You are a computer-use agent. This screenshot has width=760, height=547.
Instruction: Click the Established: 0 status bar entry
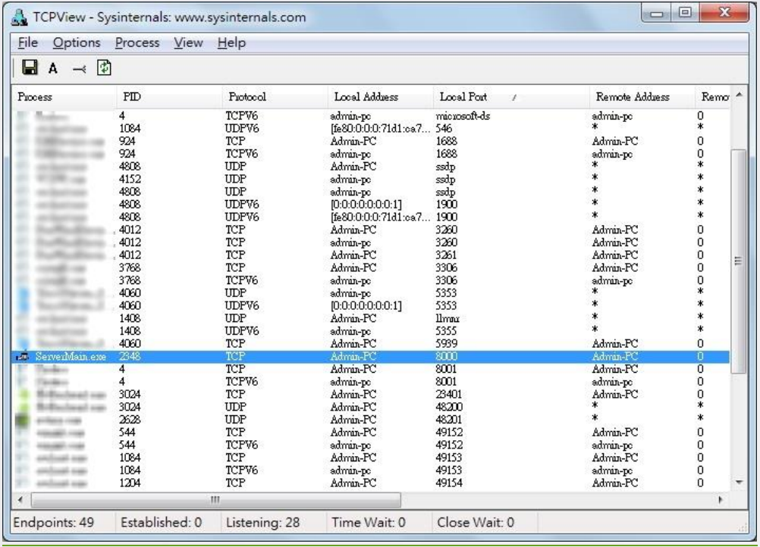click(161, 523)
